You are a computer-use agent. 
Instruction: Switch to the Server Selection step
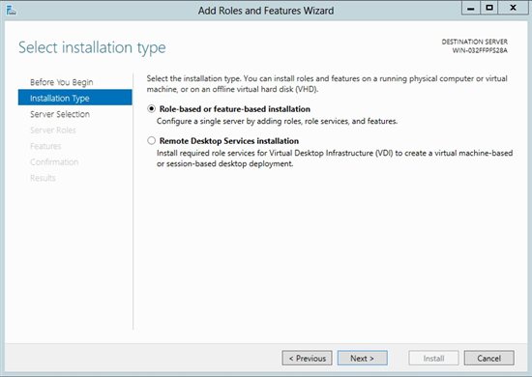60,114
